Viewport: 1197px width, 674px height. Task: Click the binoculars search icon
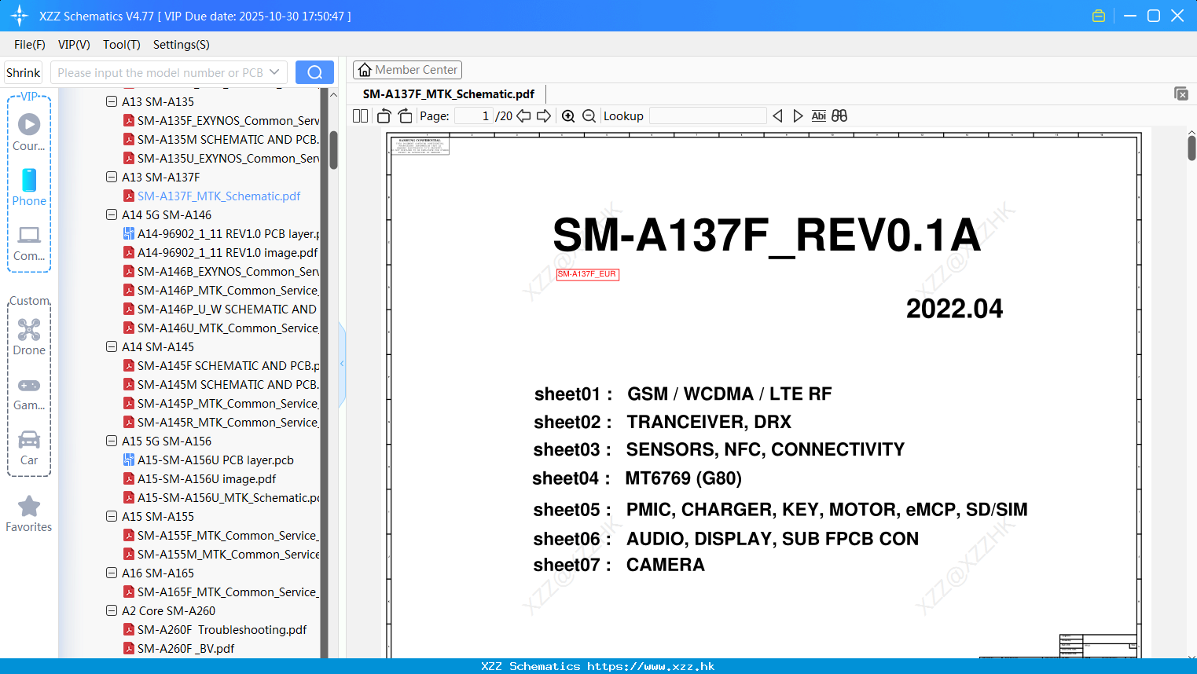click(839, 115)
